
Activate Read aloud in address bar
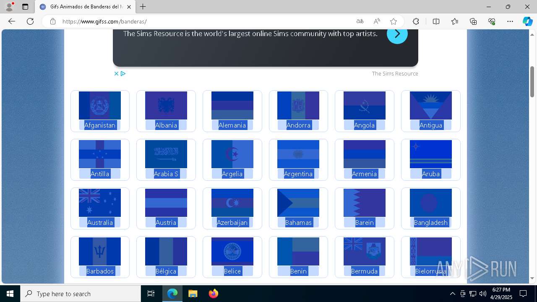377,21
